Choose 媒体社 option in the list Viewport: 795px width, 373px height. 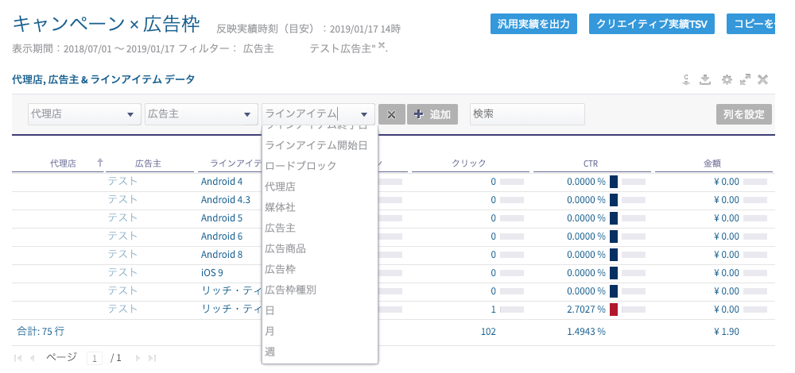pos(320,207)
